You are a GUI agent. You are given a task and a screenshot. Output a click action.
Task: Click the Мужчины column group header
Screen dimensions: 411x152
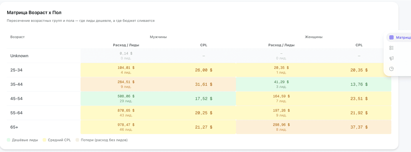pyautogui.click(x=158, y=37)
